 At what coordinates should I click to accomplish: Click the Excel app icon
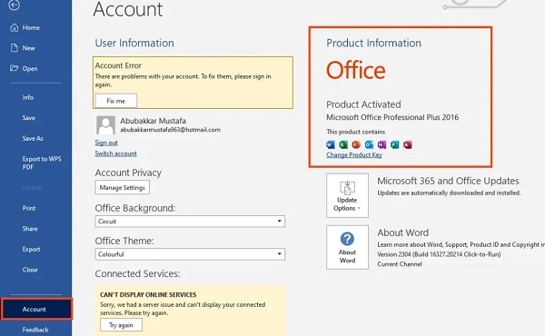point(343,144)
